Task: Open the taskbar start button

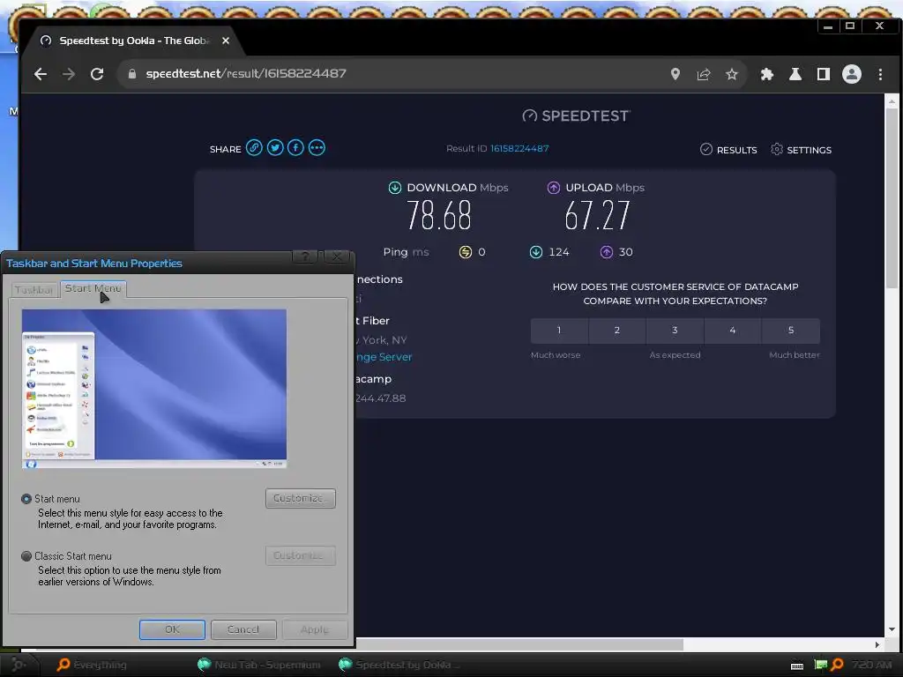Action: (x=18, y=665)
